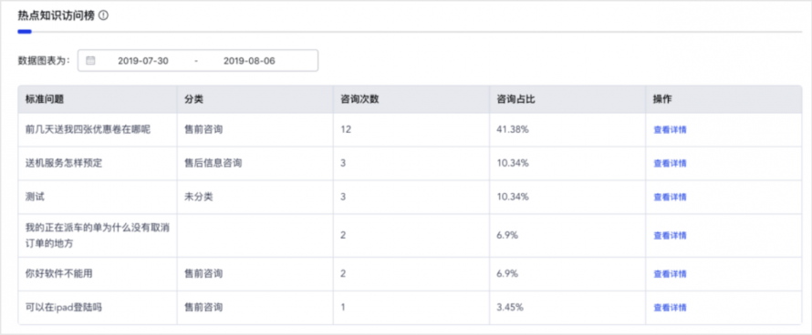The height and width of the screenshot is (335, 812).
Task: Click question text 可以在ipad登陆吗
Action: pyautogui.click(x=64, y=308)
